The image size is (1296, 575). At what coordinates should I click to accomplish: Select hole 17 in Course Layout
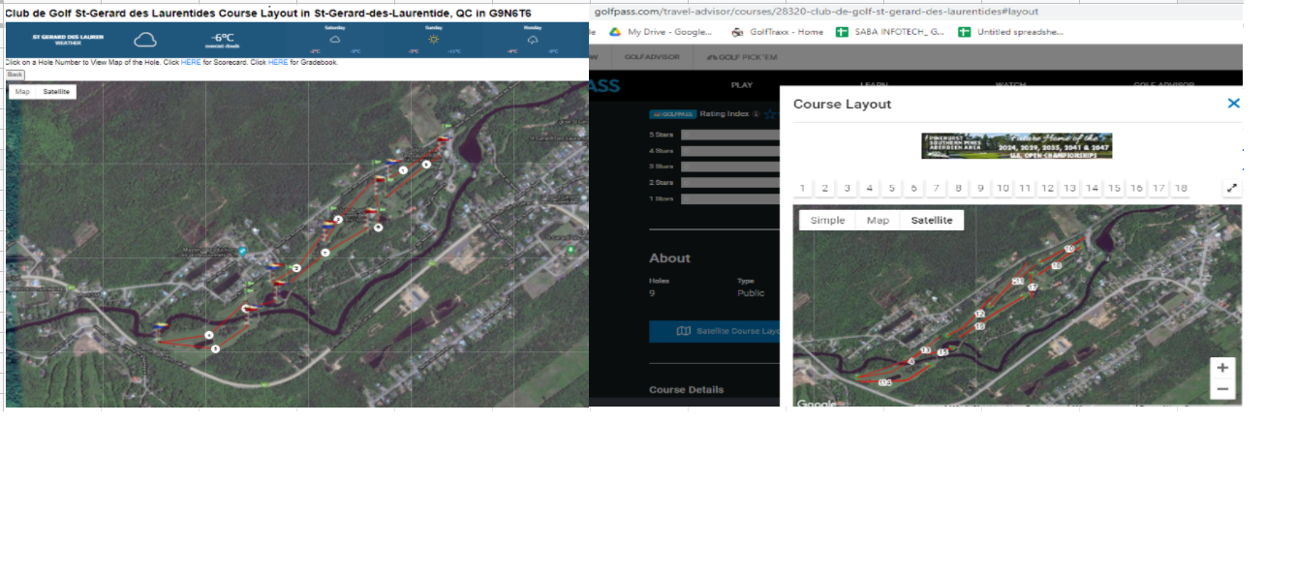pyautogui.click(x=1158, y=189)
